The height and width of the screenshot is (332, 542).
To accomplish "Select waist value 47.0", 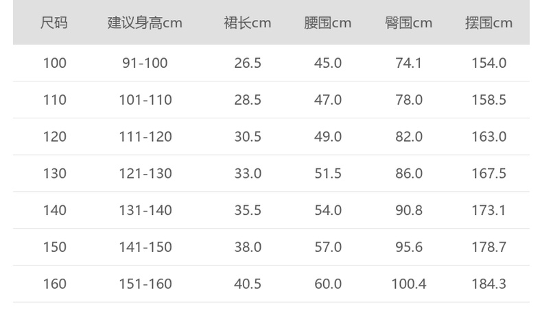I will tap(328, 100).
